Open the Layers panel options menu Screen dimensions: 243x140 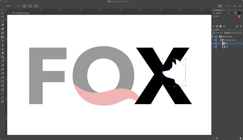241,30
